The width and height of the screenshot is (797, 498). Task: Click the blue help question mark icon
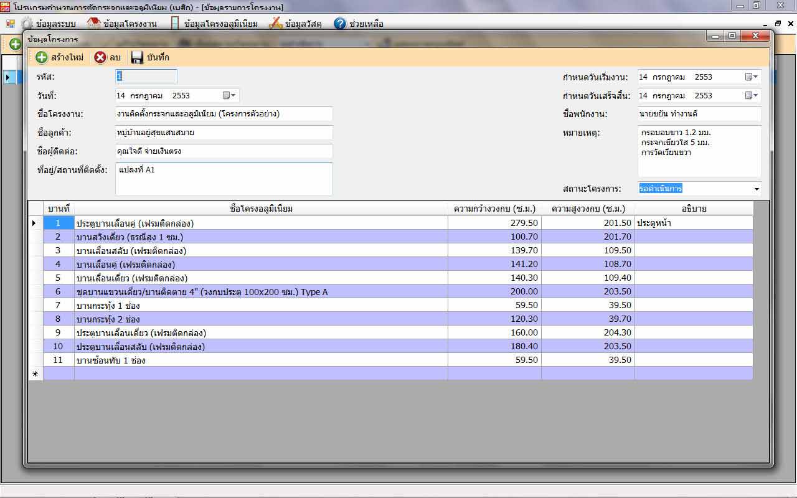pyautogui.click(x=340, y=24)
